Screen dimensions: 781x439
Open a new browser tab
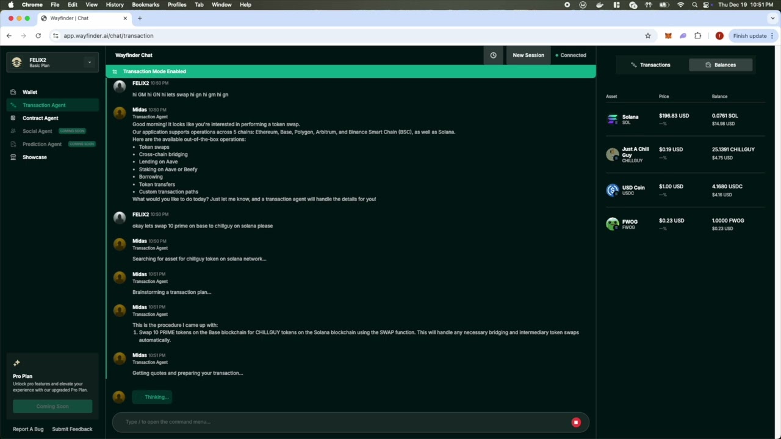140,18
